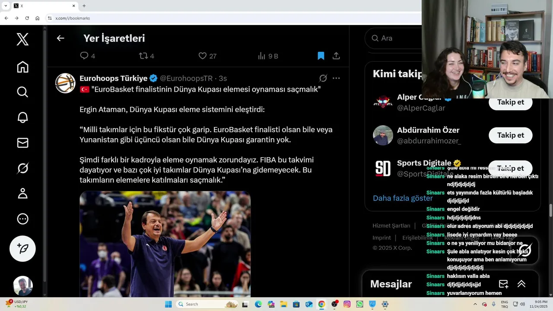The image size is (553, 311).
Task: Click the reply icon showing 4
Action: 84,56
